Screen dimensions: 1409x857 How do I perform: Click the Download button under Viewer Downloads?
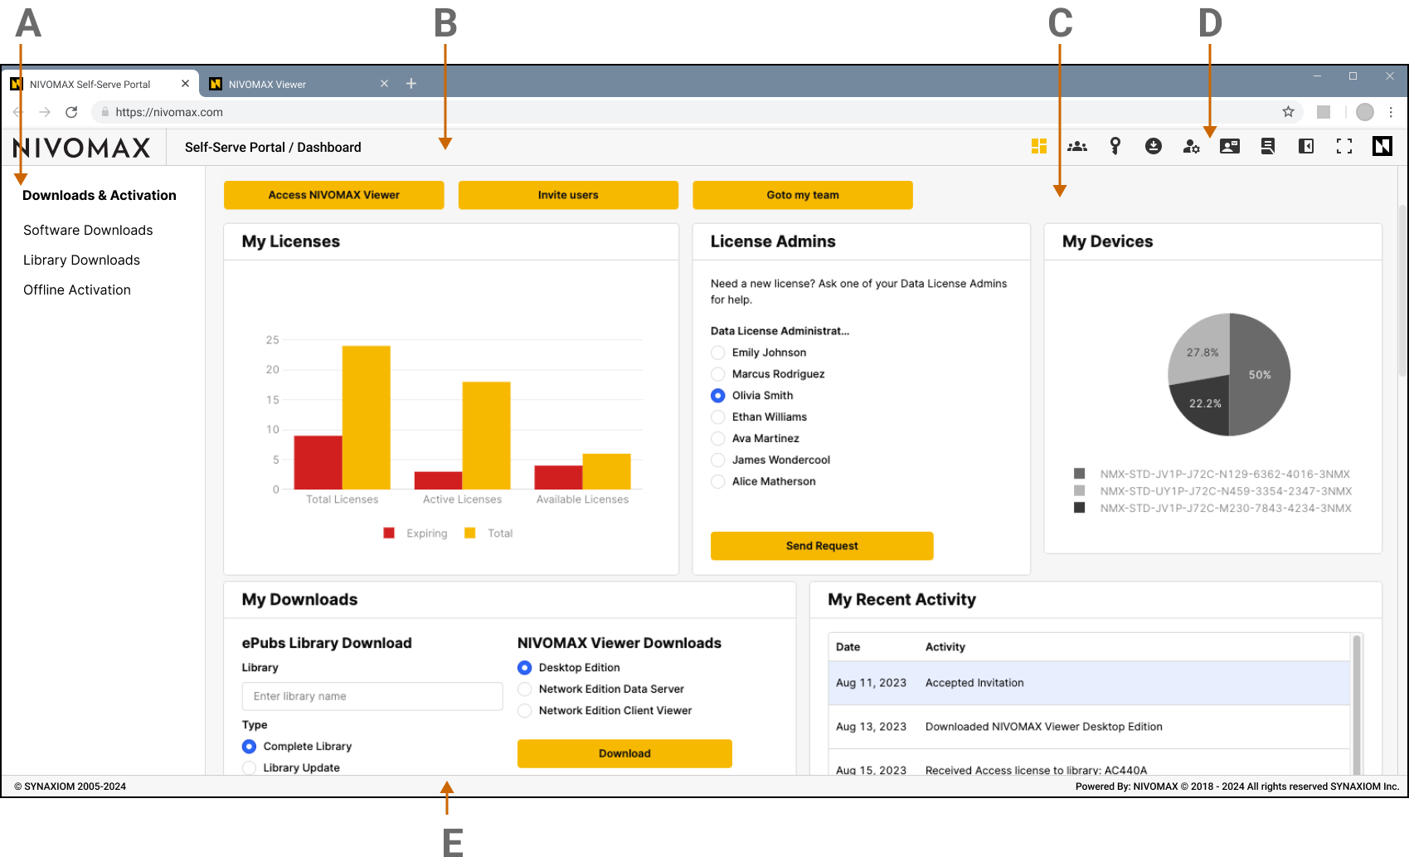[x=624, y=753]
